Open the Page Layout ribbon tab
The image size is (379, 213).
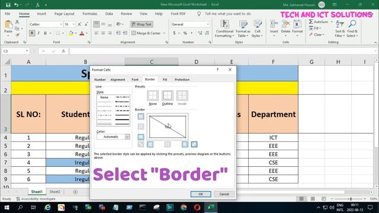tap(65, 14)
